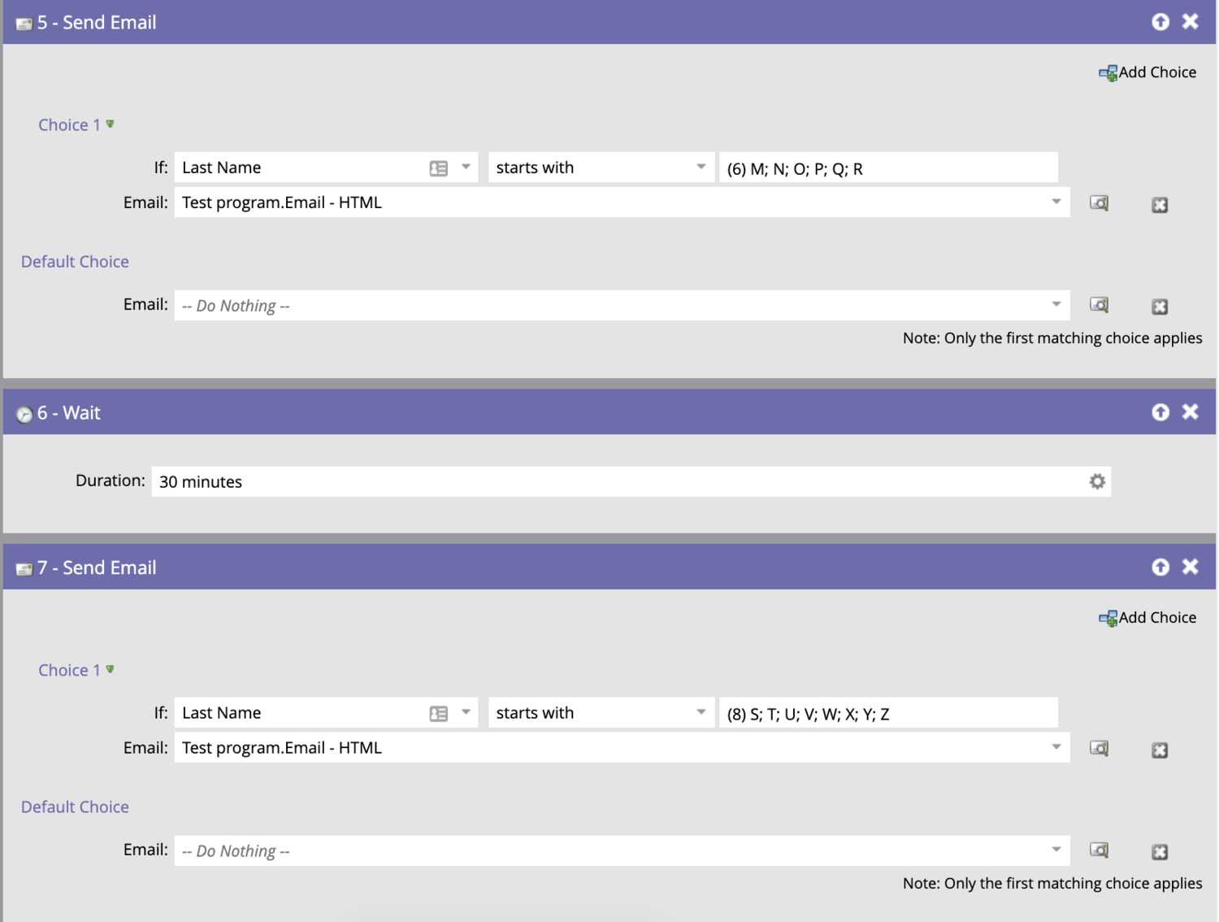Image resolution: width=1219 pixels, height=922 pixels.
Task: Edit values field M; N; O; P; Q; R
Action: (x=888, y=167)
